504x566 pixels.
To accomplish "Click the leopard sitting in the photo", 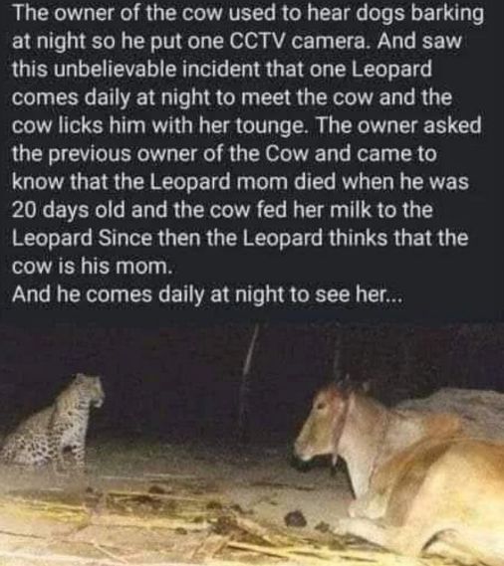I will (x=54, y=424).
